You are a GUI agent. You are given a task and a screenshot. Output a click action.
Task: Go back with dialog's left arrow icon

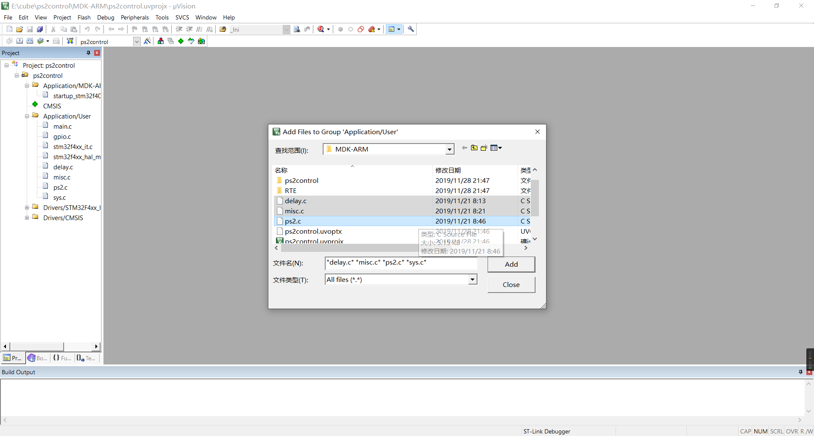click(465, 148)
